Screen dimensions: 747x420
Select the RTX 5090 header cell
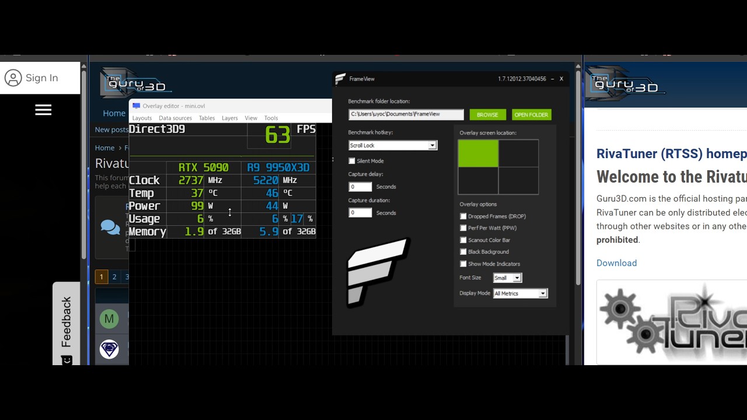[203, 167]
